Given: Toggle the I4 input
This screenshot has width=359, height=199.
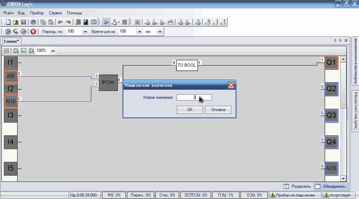Looking at the screenshot, I should (11, 142).
